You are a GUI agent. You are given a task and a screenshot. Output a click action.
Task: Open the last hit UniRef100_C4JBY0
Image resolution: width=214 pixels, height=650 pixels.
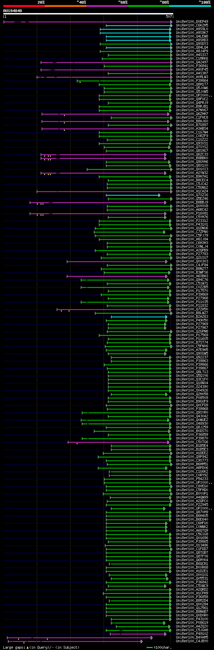click(192, 641)
